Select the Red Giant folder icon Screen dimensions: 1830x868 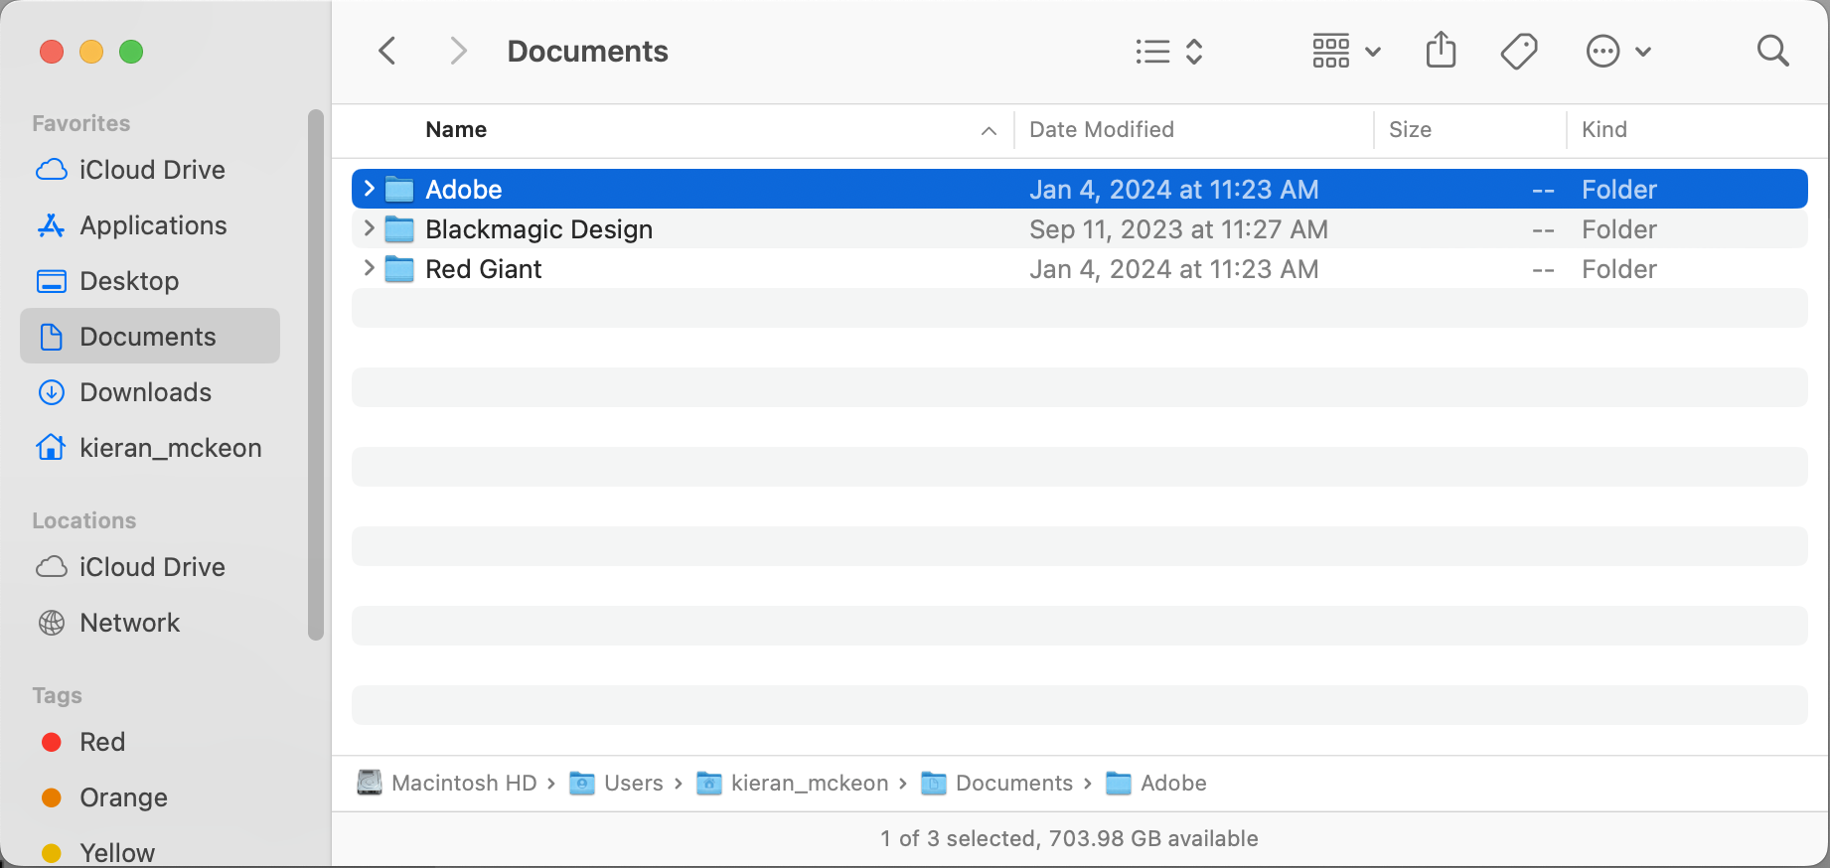click(399, 269)
